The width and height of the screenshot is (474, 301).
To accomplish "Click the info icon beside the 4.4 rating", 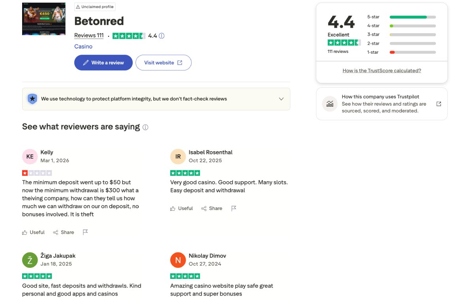I will pyautogui.click(x=162, y=35).
